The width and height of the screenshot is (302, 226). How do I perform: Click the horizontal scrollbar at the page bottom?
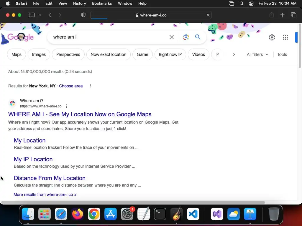click(133, 202)
